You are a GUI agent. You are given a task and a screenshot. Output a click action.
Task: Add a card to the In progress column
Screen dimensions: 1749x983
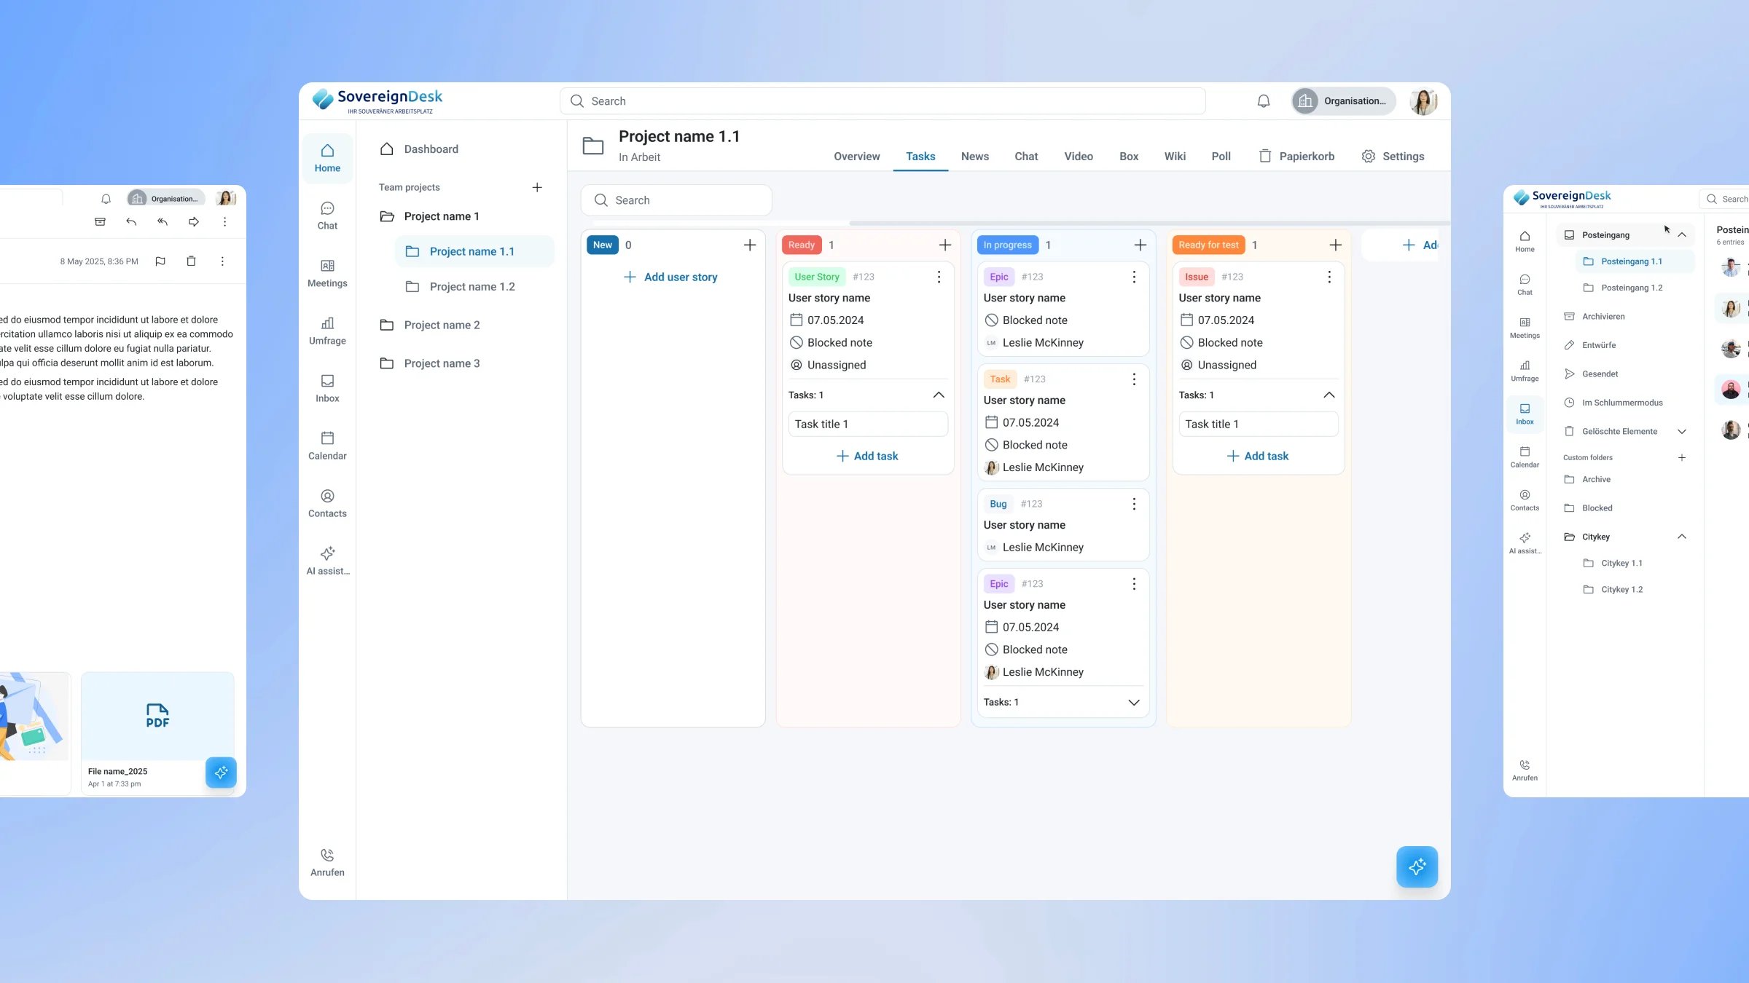coord(1140,245)
